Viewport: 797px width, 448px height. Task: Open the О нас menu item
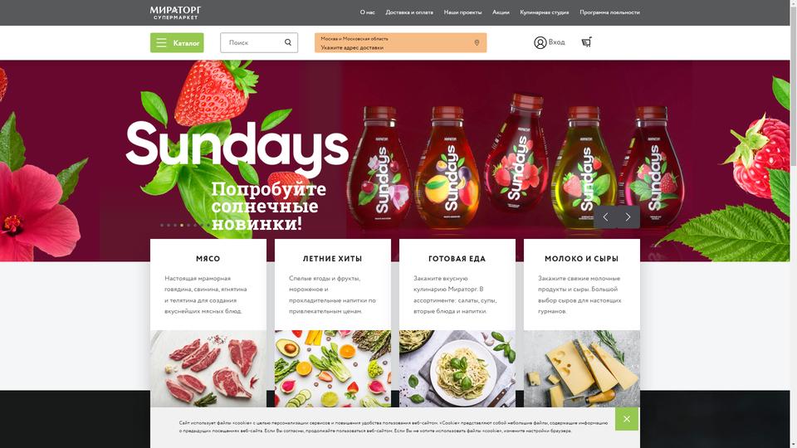[368, 12]
